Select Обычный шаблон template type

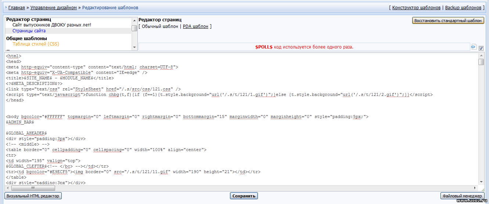pos(160,26)
